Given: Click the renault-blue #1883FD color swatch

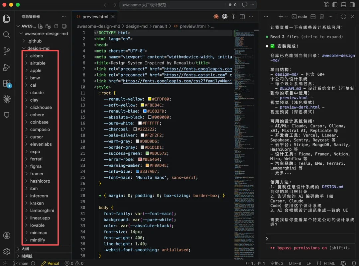Looking at the screenshot, I should [145, 111].
